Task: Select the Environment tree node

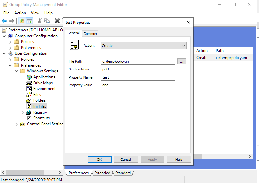Action: point(44,89)
